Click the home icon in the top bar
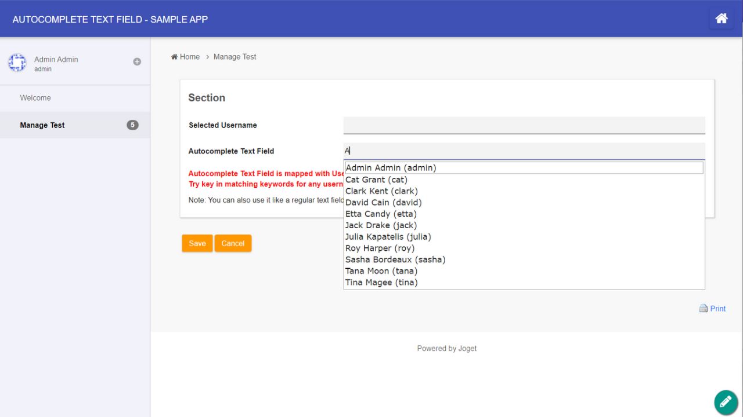The image size is (743, 417). click(x=721, y=18)
